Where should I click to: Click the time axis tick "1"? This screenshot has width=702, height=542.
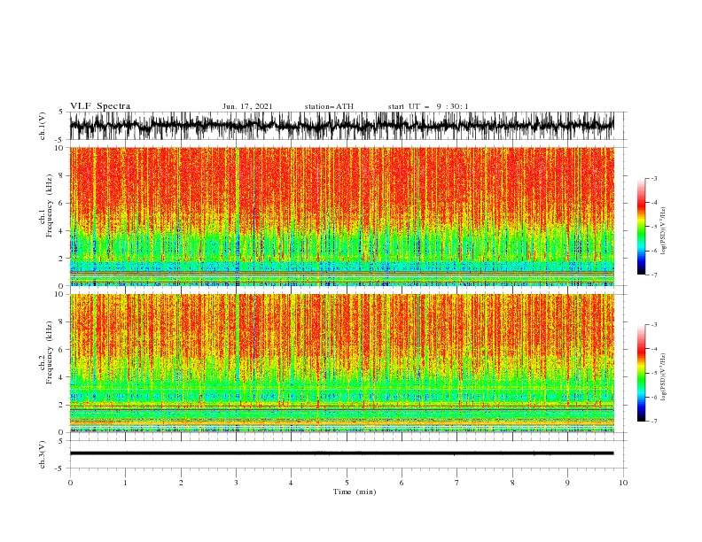point(125,483)
